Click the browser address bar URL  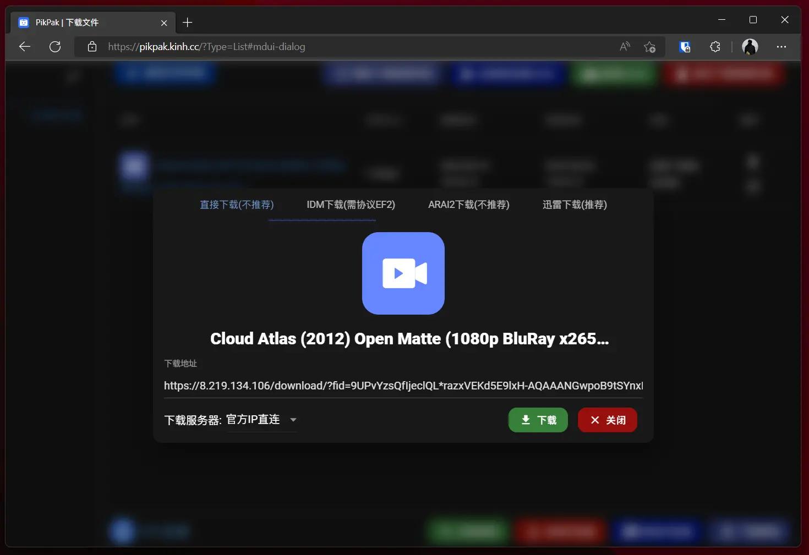(206, 47)
